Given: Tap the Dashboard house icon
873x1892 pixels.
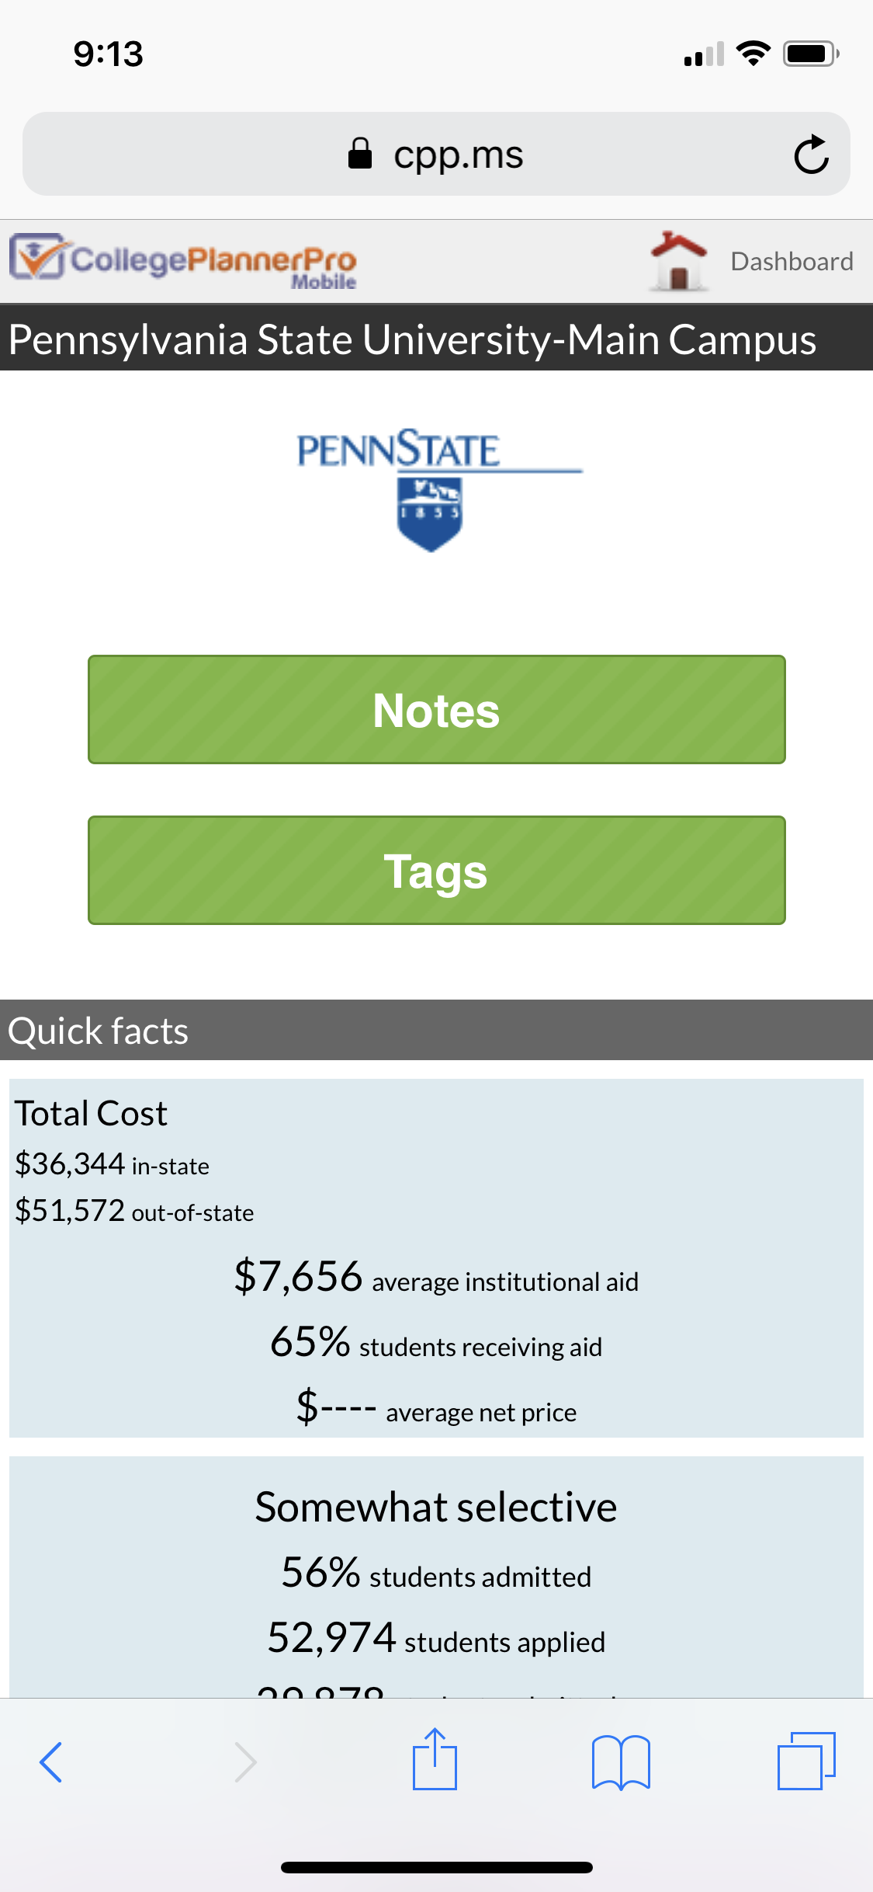Looking at the screenshot, I should pyautogui.click(x=678, y=261).
